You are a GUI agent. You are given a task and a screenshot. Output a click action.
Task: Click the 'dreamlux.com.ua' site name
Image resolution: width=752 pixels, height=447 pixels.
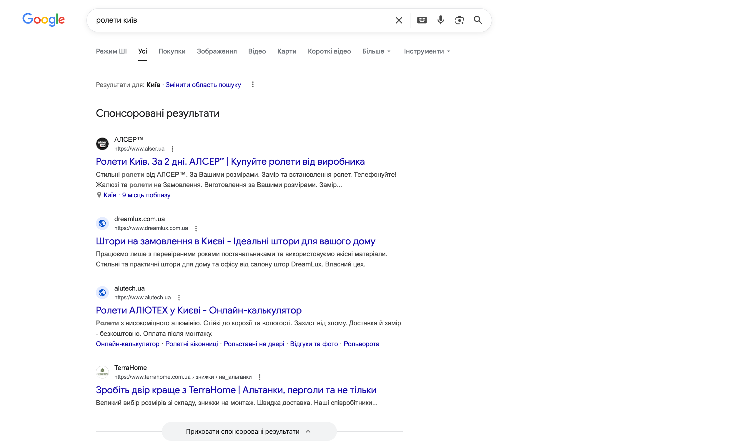(x=139, y=219)
